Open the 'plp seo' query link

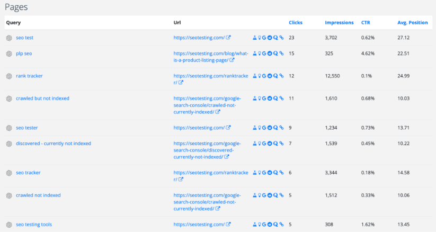24,53
